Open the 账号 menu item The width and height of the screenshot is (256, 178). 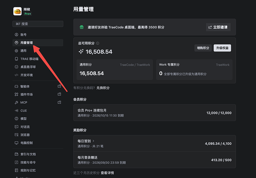pyautogui.click(x=38, y=35)
